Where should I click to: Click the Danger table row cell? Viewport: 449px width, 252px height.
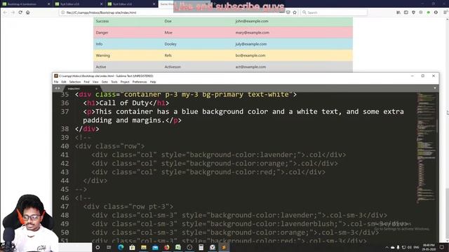click(x=102, y=33)
